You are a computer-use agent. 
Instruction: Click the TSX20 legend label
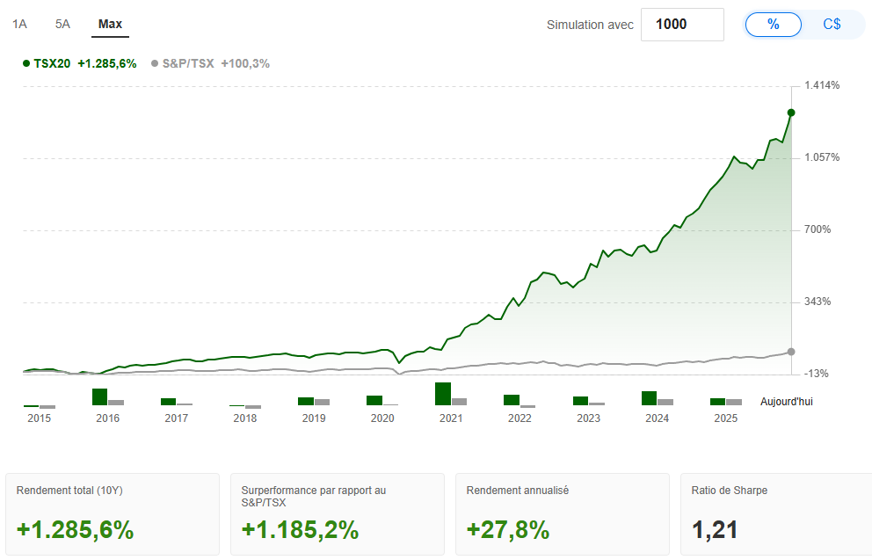(x=52, y=63)
